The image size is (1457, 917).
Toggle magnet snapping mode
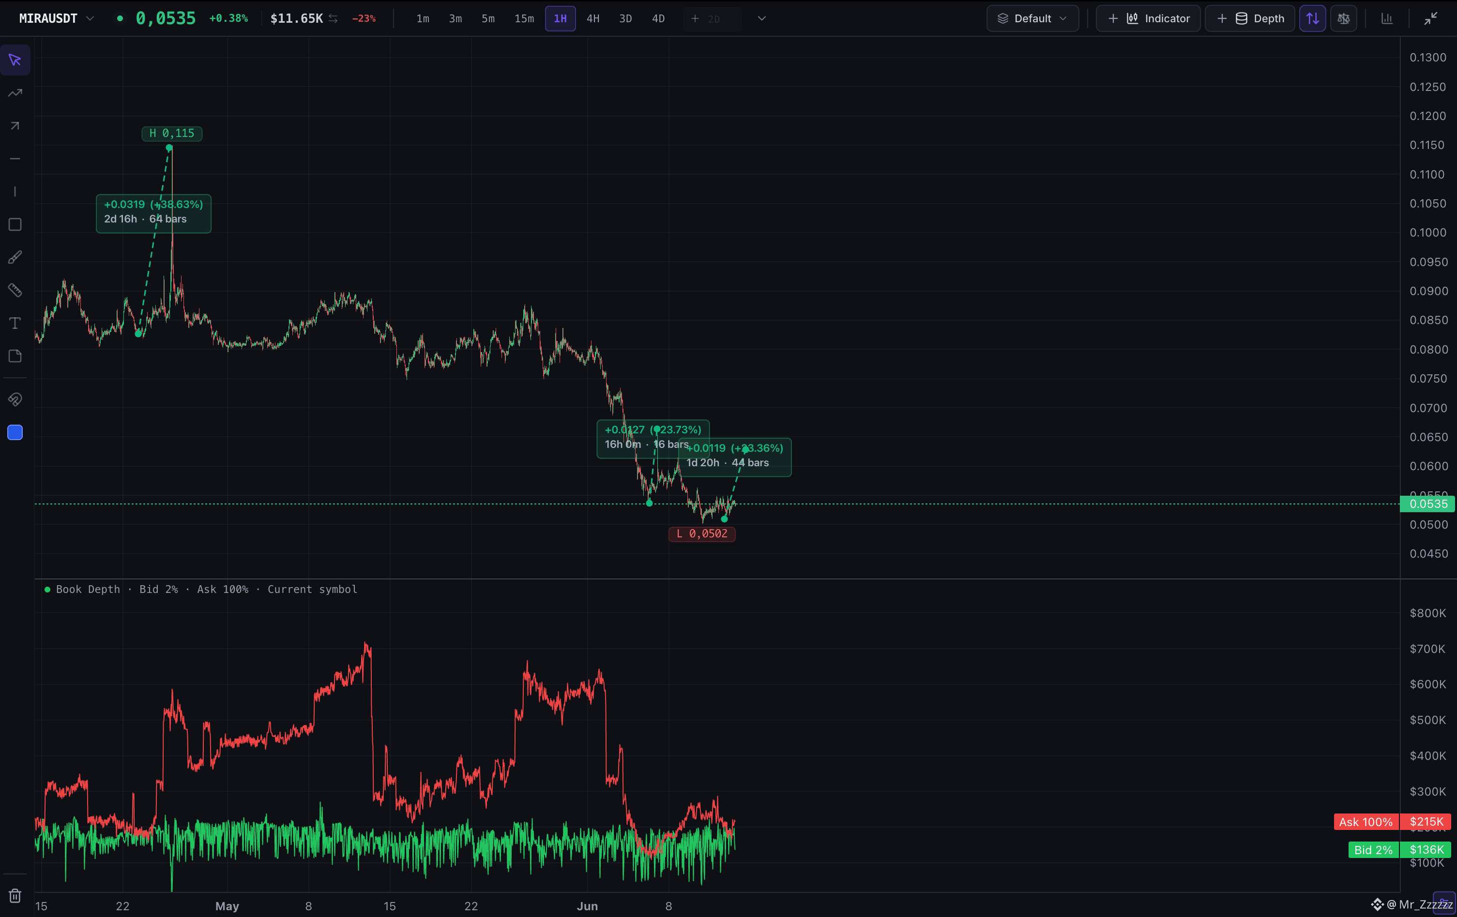(15, 399)
